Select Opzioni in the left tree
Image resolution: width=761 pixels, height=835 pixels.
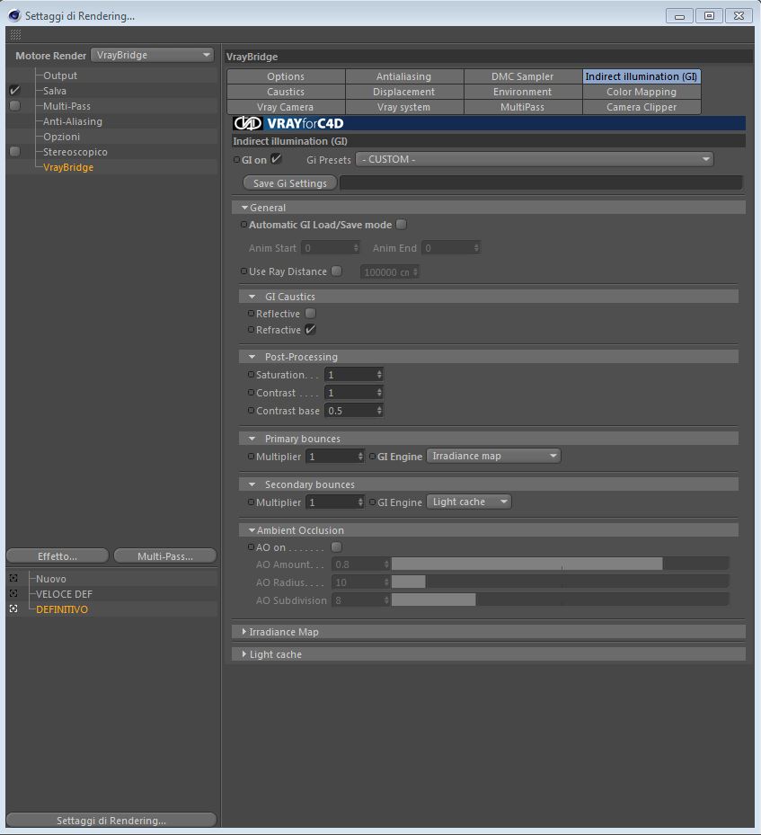tap(61, 137)
